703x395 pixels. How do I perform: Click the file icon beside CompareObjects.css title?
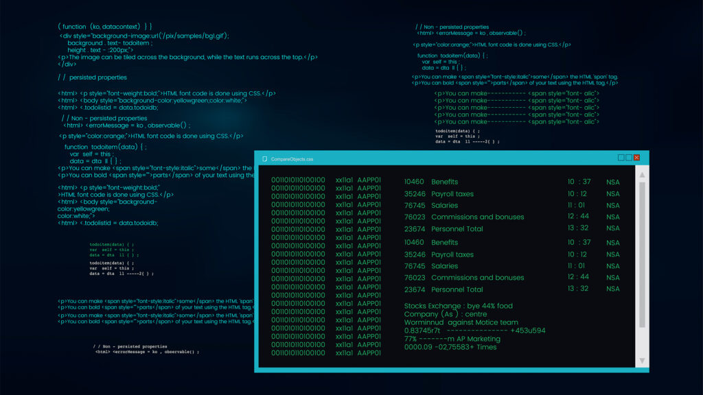click(264, 159)
